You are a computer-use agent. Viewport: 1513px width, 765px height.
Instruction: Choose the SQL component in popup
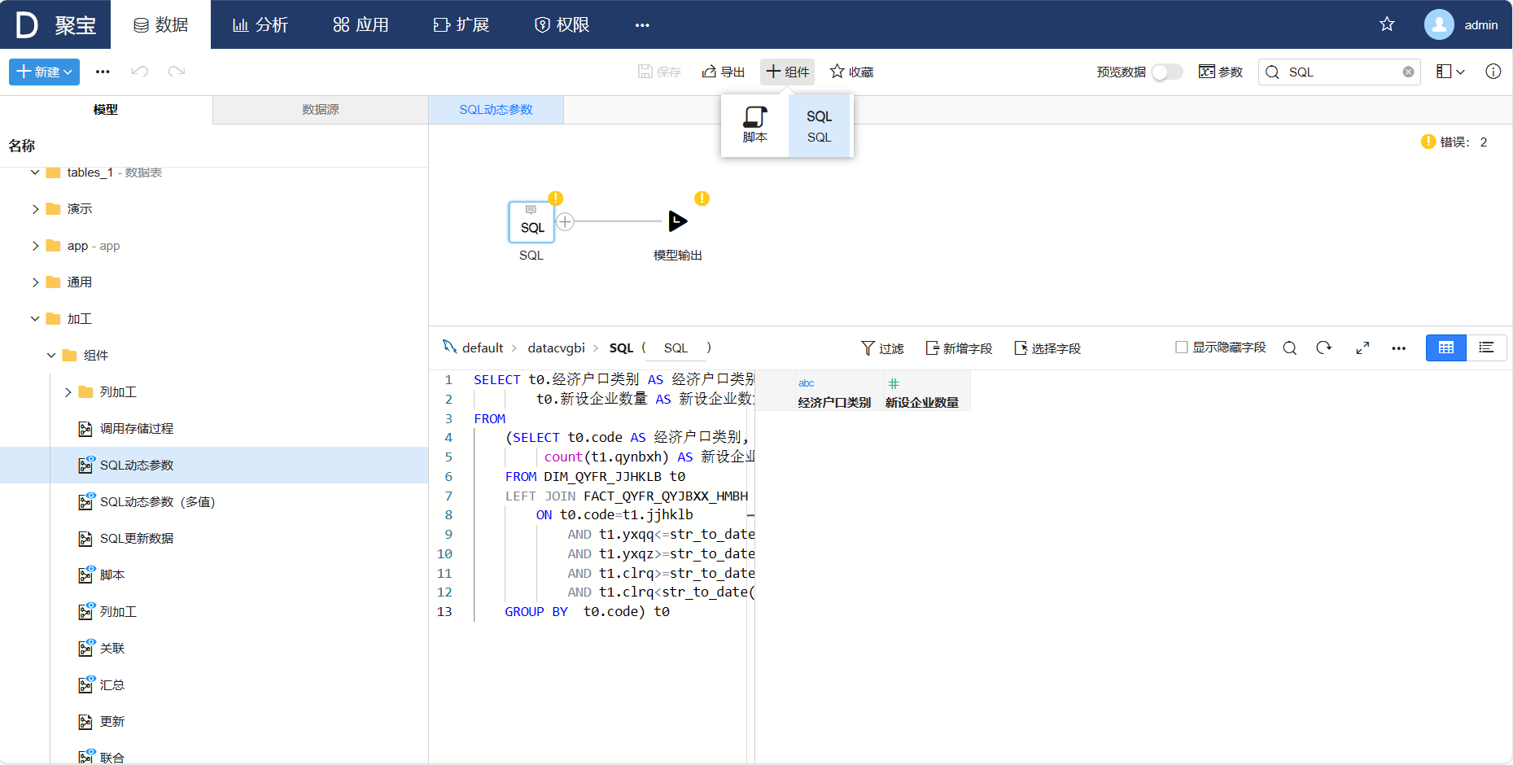click(820, 125)
